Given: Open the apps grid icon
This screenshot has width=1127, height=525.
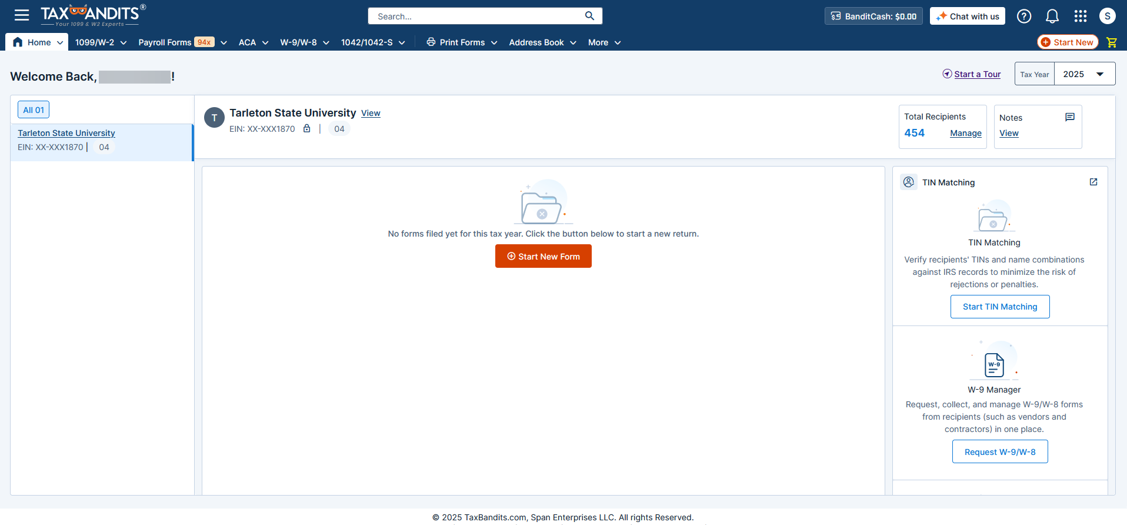Looking at the screenshot, I should click(x=1081, y=16).
